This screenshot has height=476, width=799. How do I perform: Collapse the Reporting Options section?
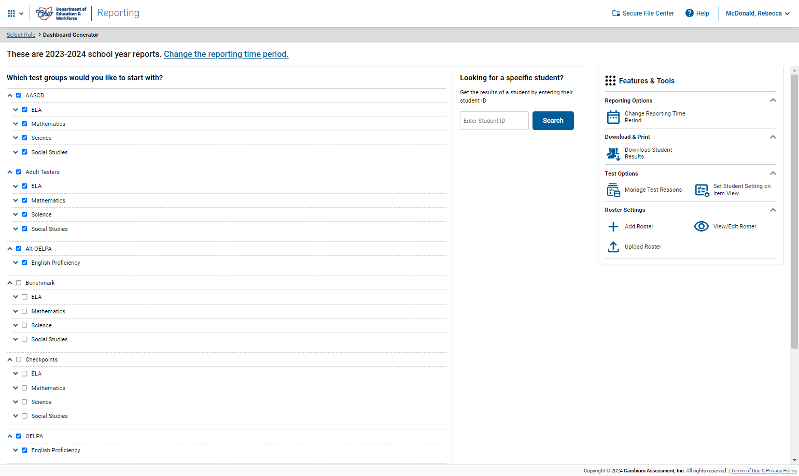point(773,100)
